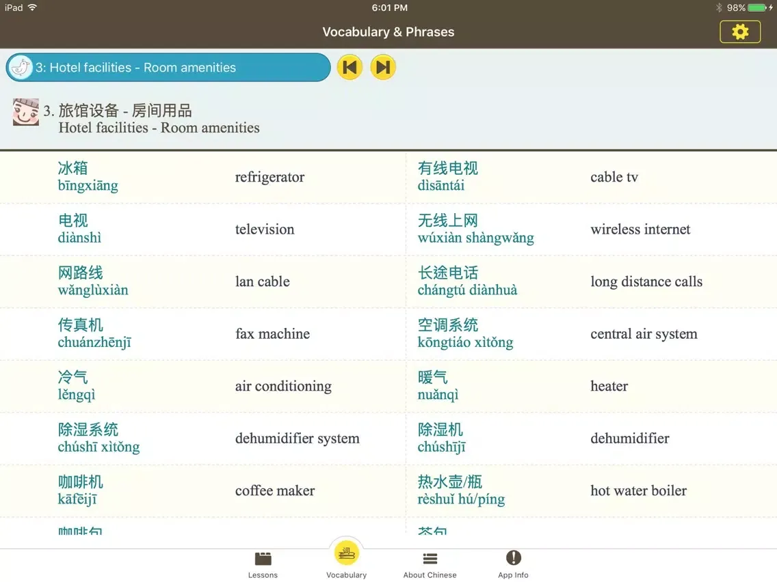Tap the word 传真机 chuánzhēnjī
The width and height of the screenshot is (777, 582).
click(94, 333)
